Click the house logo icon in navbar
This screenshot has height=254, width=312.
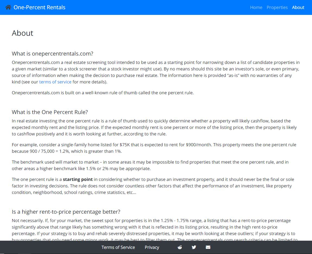point(8,7)
